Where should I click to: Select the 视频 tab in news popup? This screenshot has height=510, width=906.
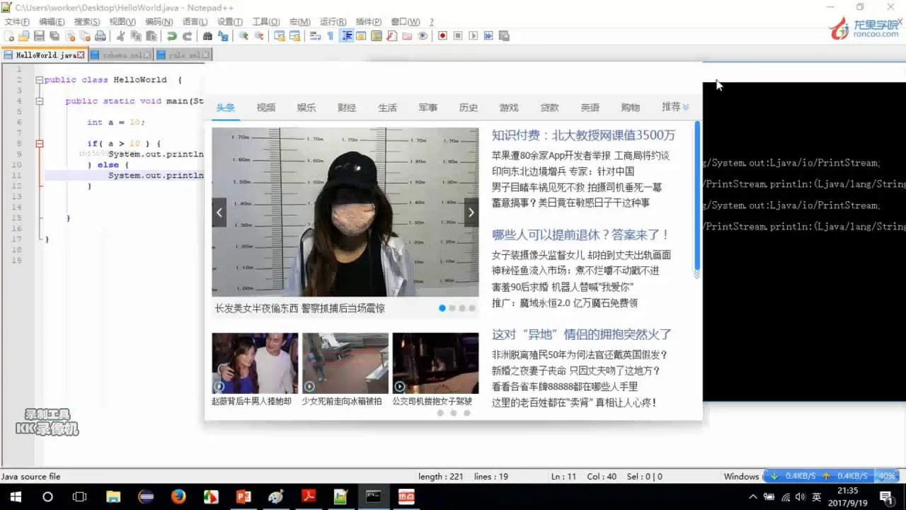[266, 108]
